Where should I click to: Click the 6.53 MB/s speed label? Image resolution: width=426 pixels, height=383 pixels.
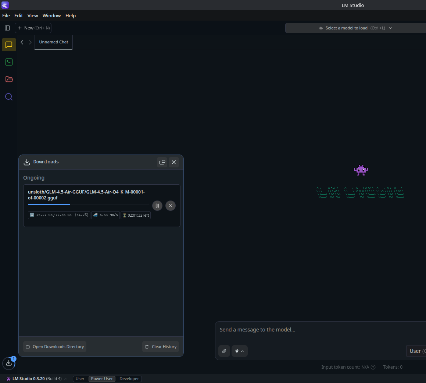[105, 215]
